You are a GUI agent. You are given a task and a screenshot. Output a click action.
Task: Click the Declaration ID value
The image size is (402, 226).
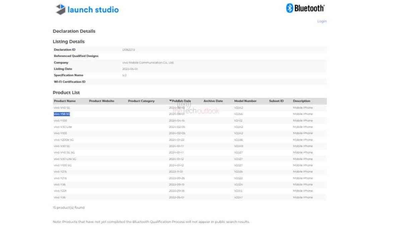pos(129,50)
